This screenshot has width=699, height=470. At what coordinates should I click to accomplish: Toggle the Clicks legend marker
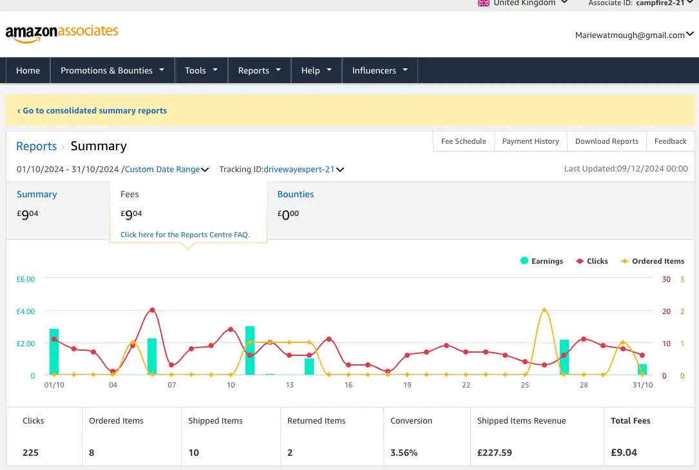tap(580, 261)
